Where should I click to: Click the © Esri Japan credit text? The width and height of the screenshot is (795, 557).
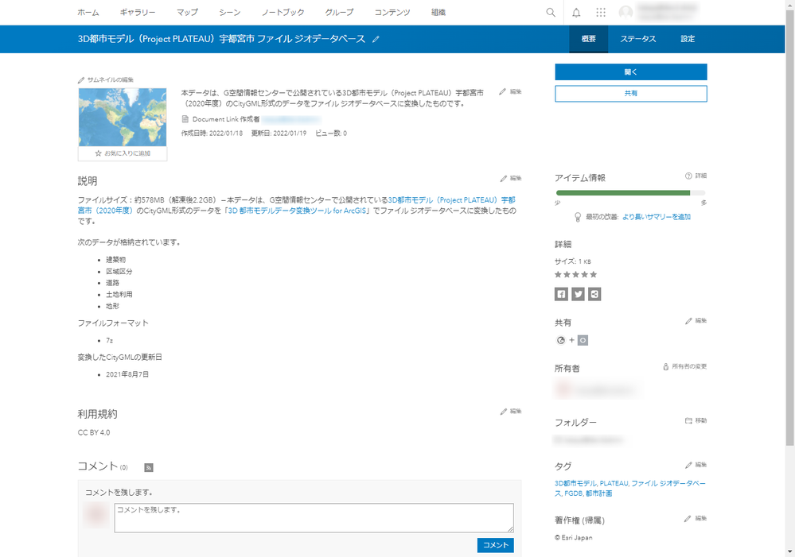tap(574, 538)
